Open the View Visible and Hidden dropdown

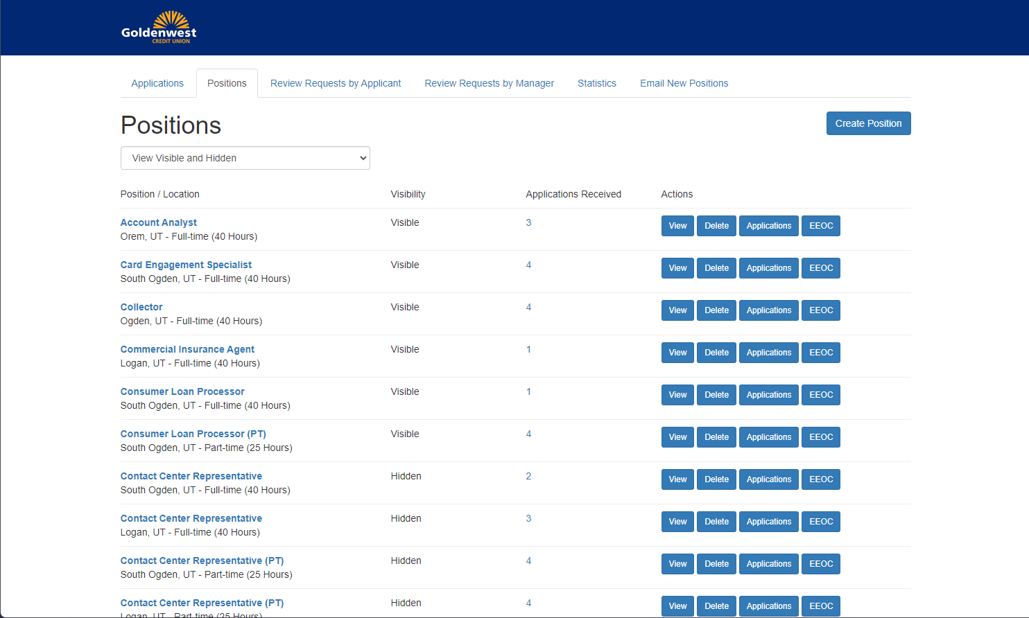(x=245, y=158)
